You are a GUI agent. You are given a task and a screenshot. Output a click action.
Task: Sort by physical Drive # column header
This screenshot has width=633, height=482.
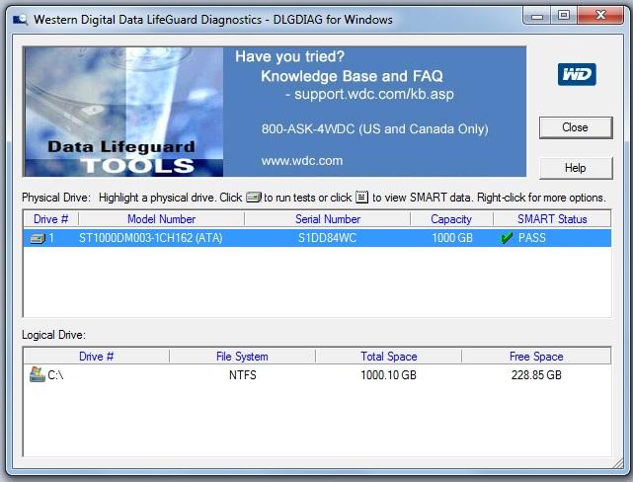tap(51, 219)
